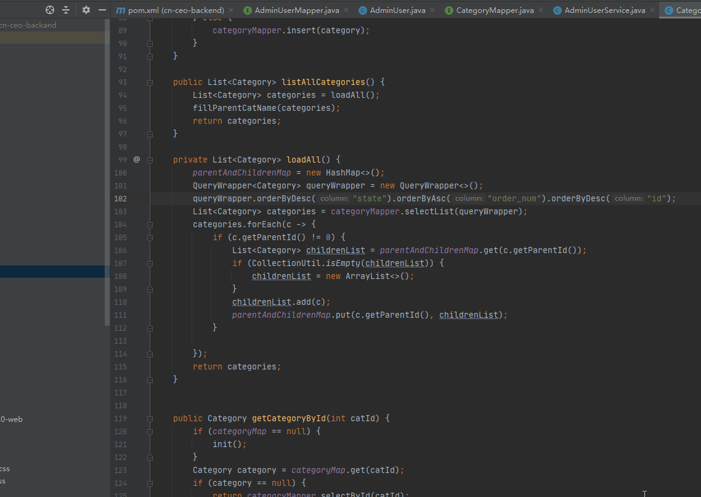Collapse listAllCategories method fold on line 93
This screenshot has height=497, width=701.
coord(150,83)
